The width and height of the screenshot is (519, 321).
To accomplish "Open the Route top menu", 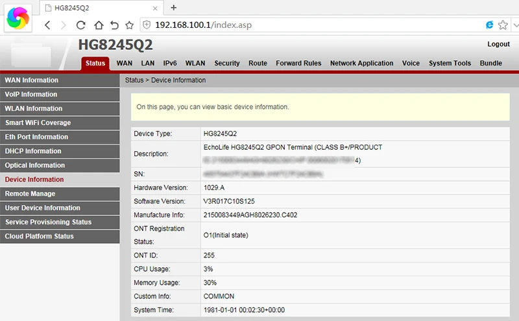I will coord(258,63).
